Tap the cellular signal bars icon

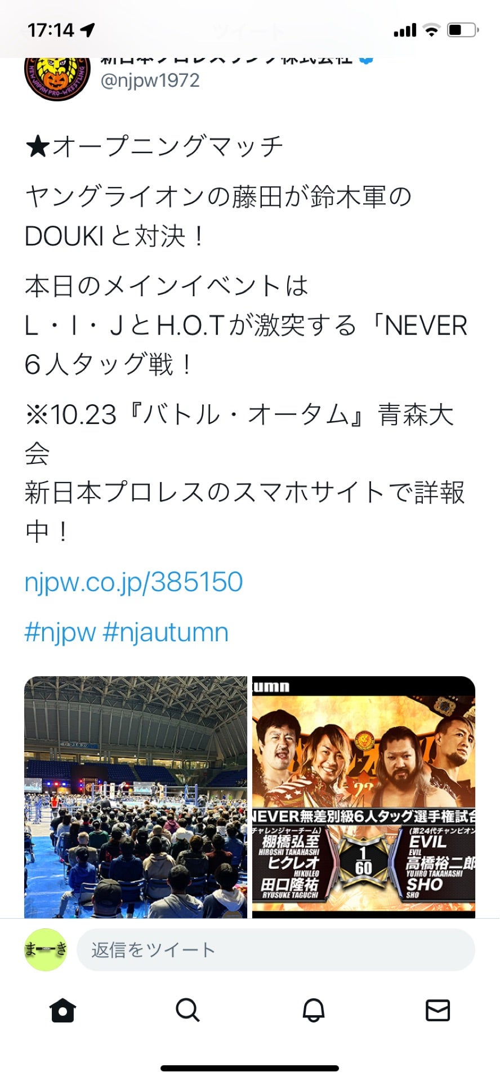(x=405, y=30)
